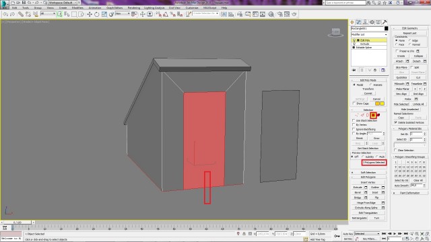Screen dimensions: 431x242
Task: Enable By Angle checkbox
Action: coord(354,133)
